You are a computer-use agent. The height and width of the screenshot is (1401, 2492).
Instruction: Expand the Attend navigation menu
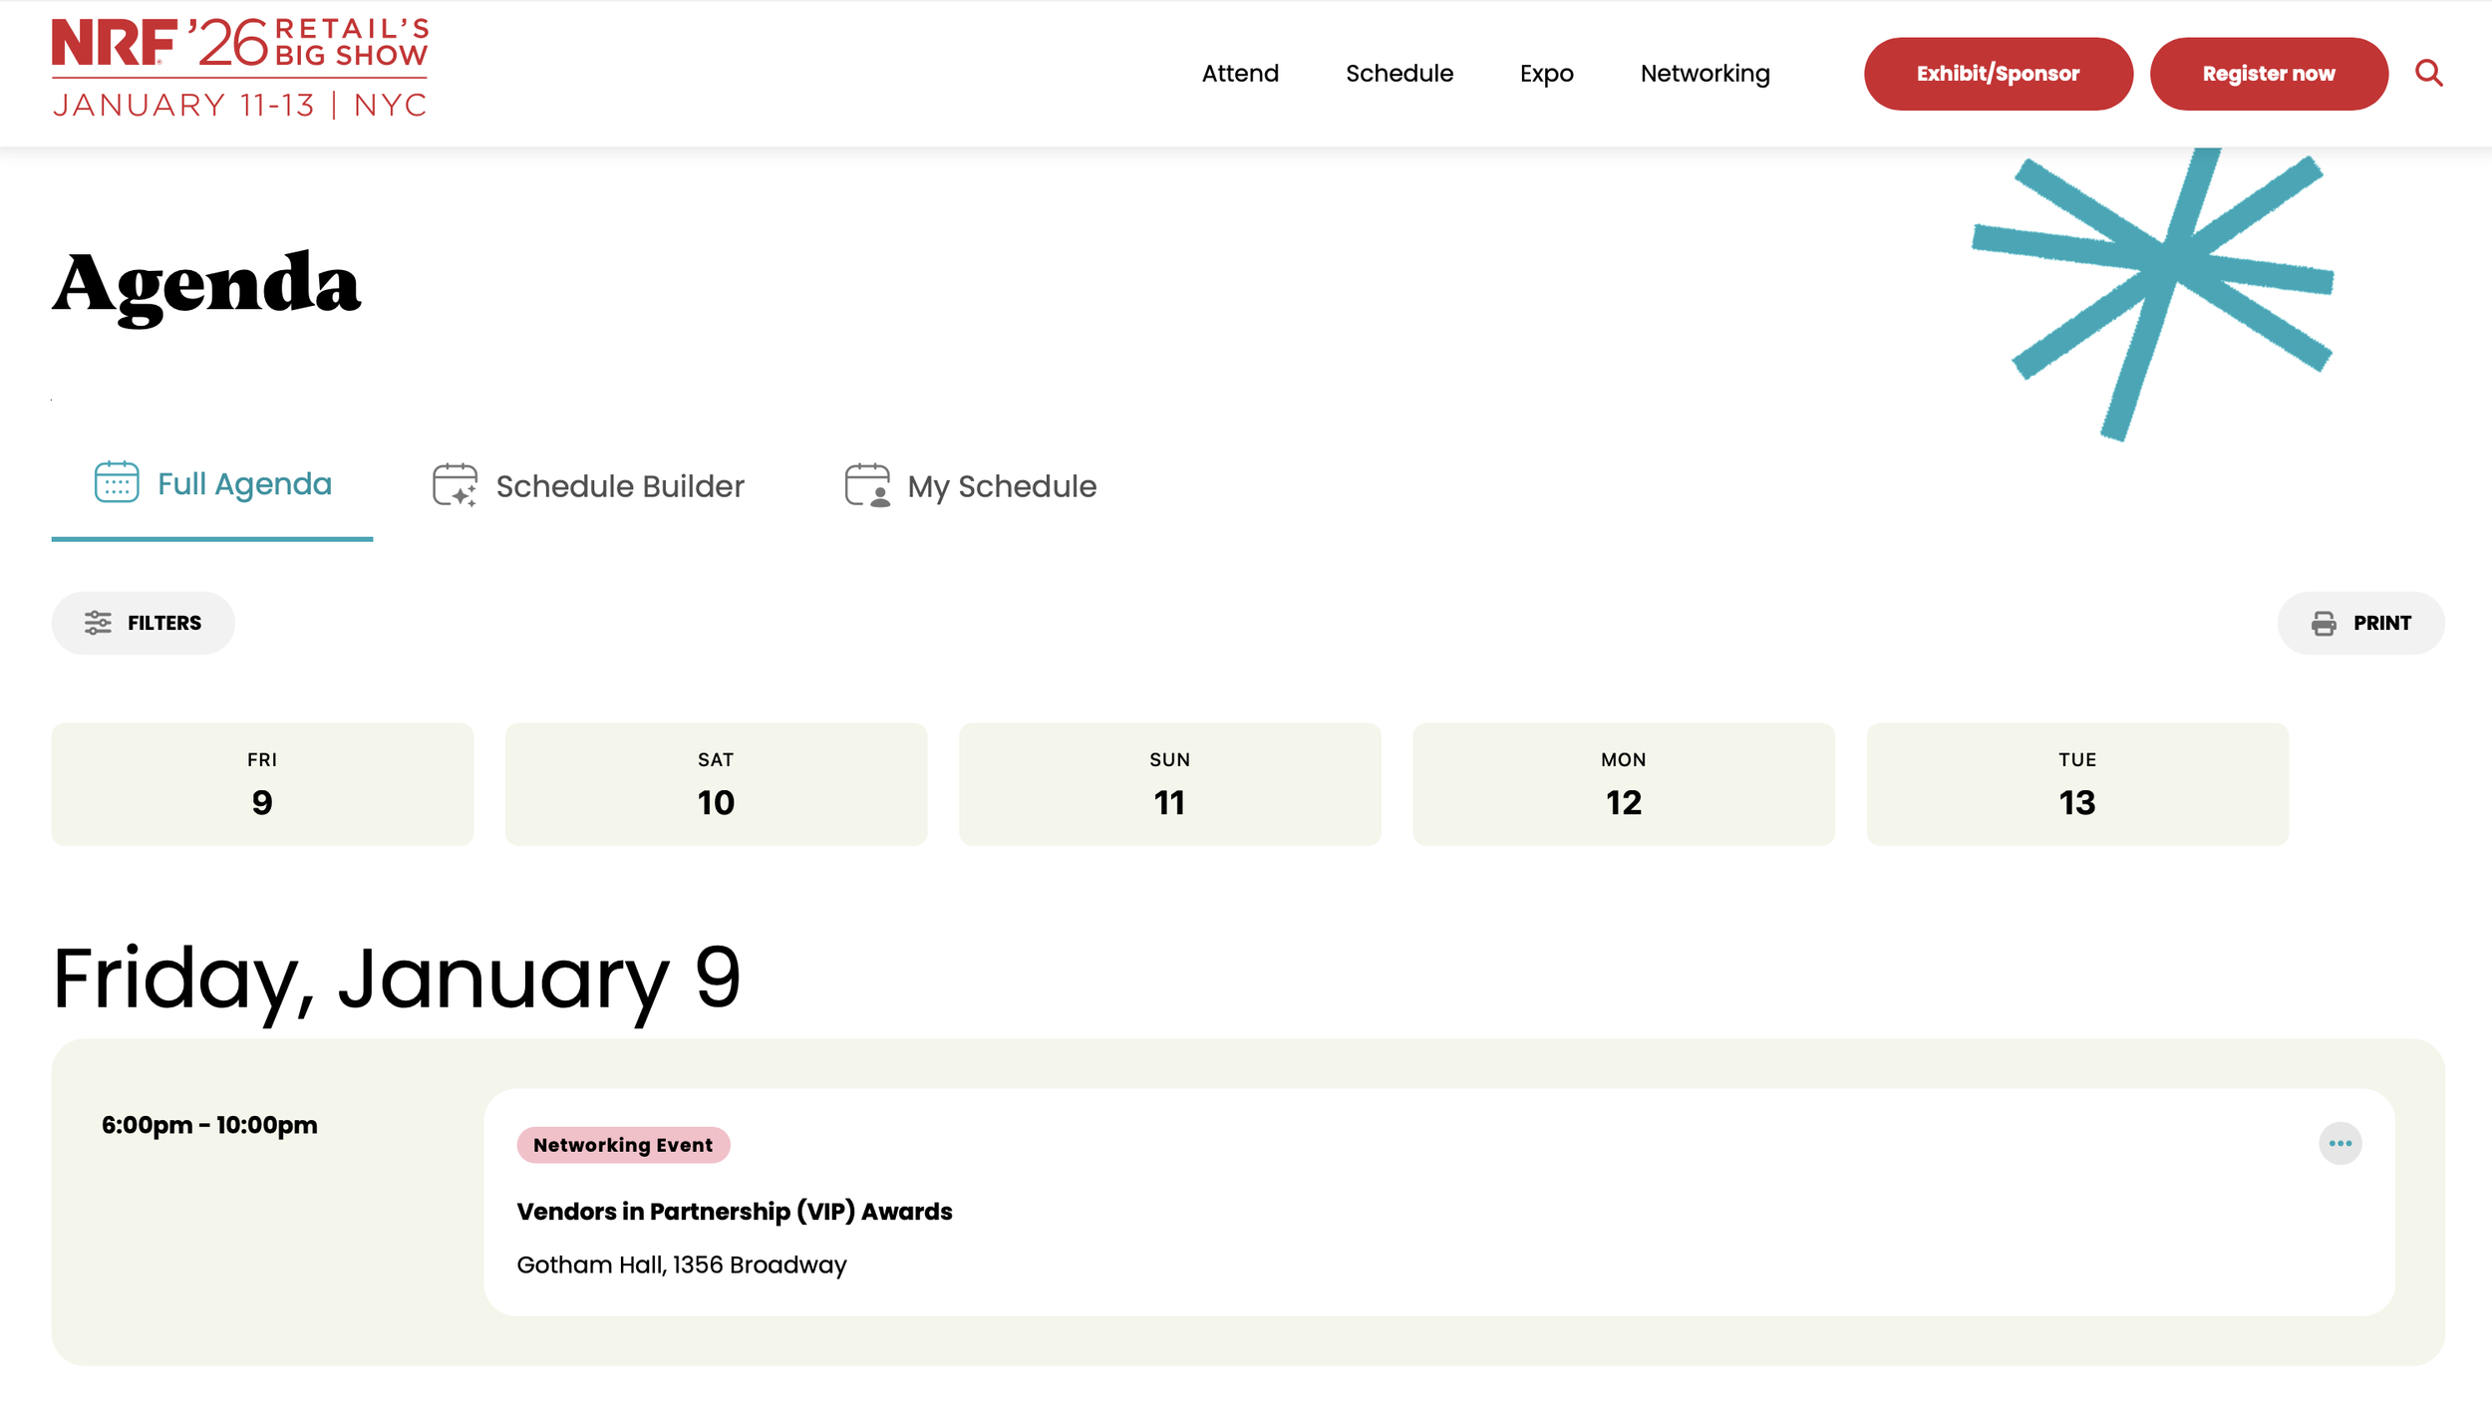click(1240, 74)
